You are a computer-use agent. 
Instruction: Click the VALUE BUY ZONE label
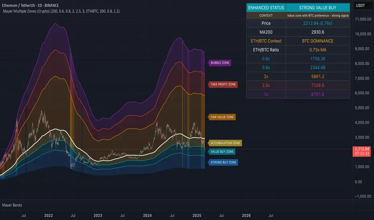(222, 152)
